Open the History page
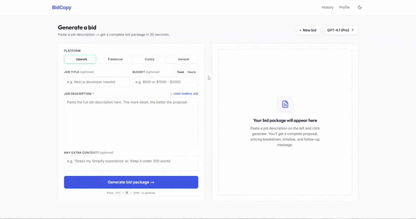The width and height of the screenshot is (416, 219). (x=327, y=7)
